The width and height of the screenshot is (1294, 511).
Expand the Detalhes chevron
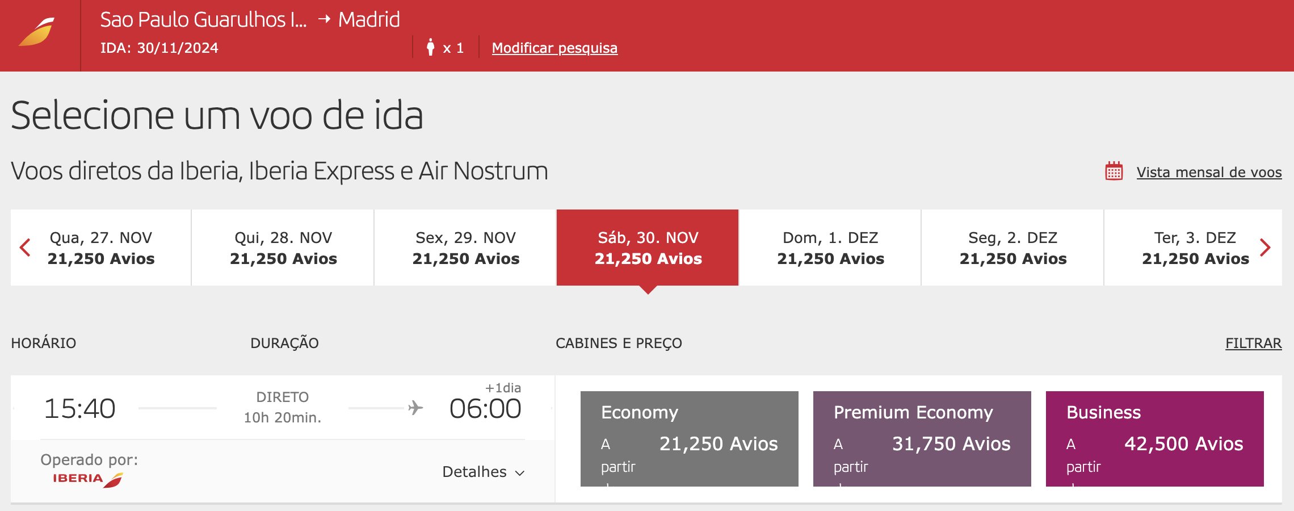(x=519, y=473)
